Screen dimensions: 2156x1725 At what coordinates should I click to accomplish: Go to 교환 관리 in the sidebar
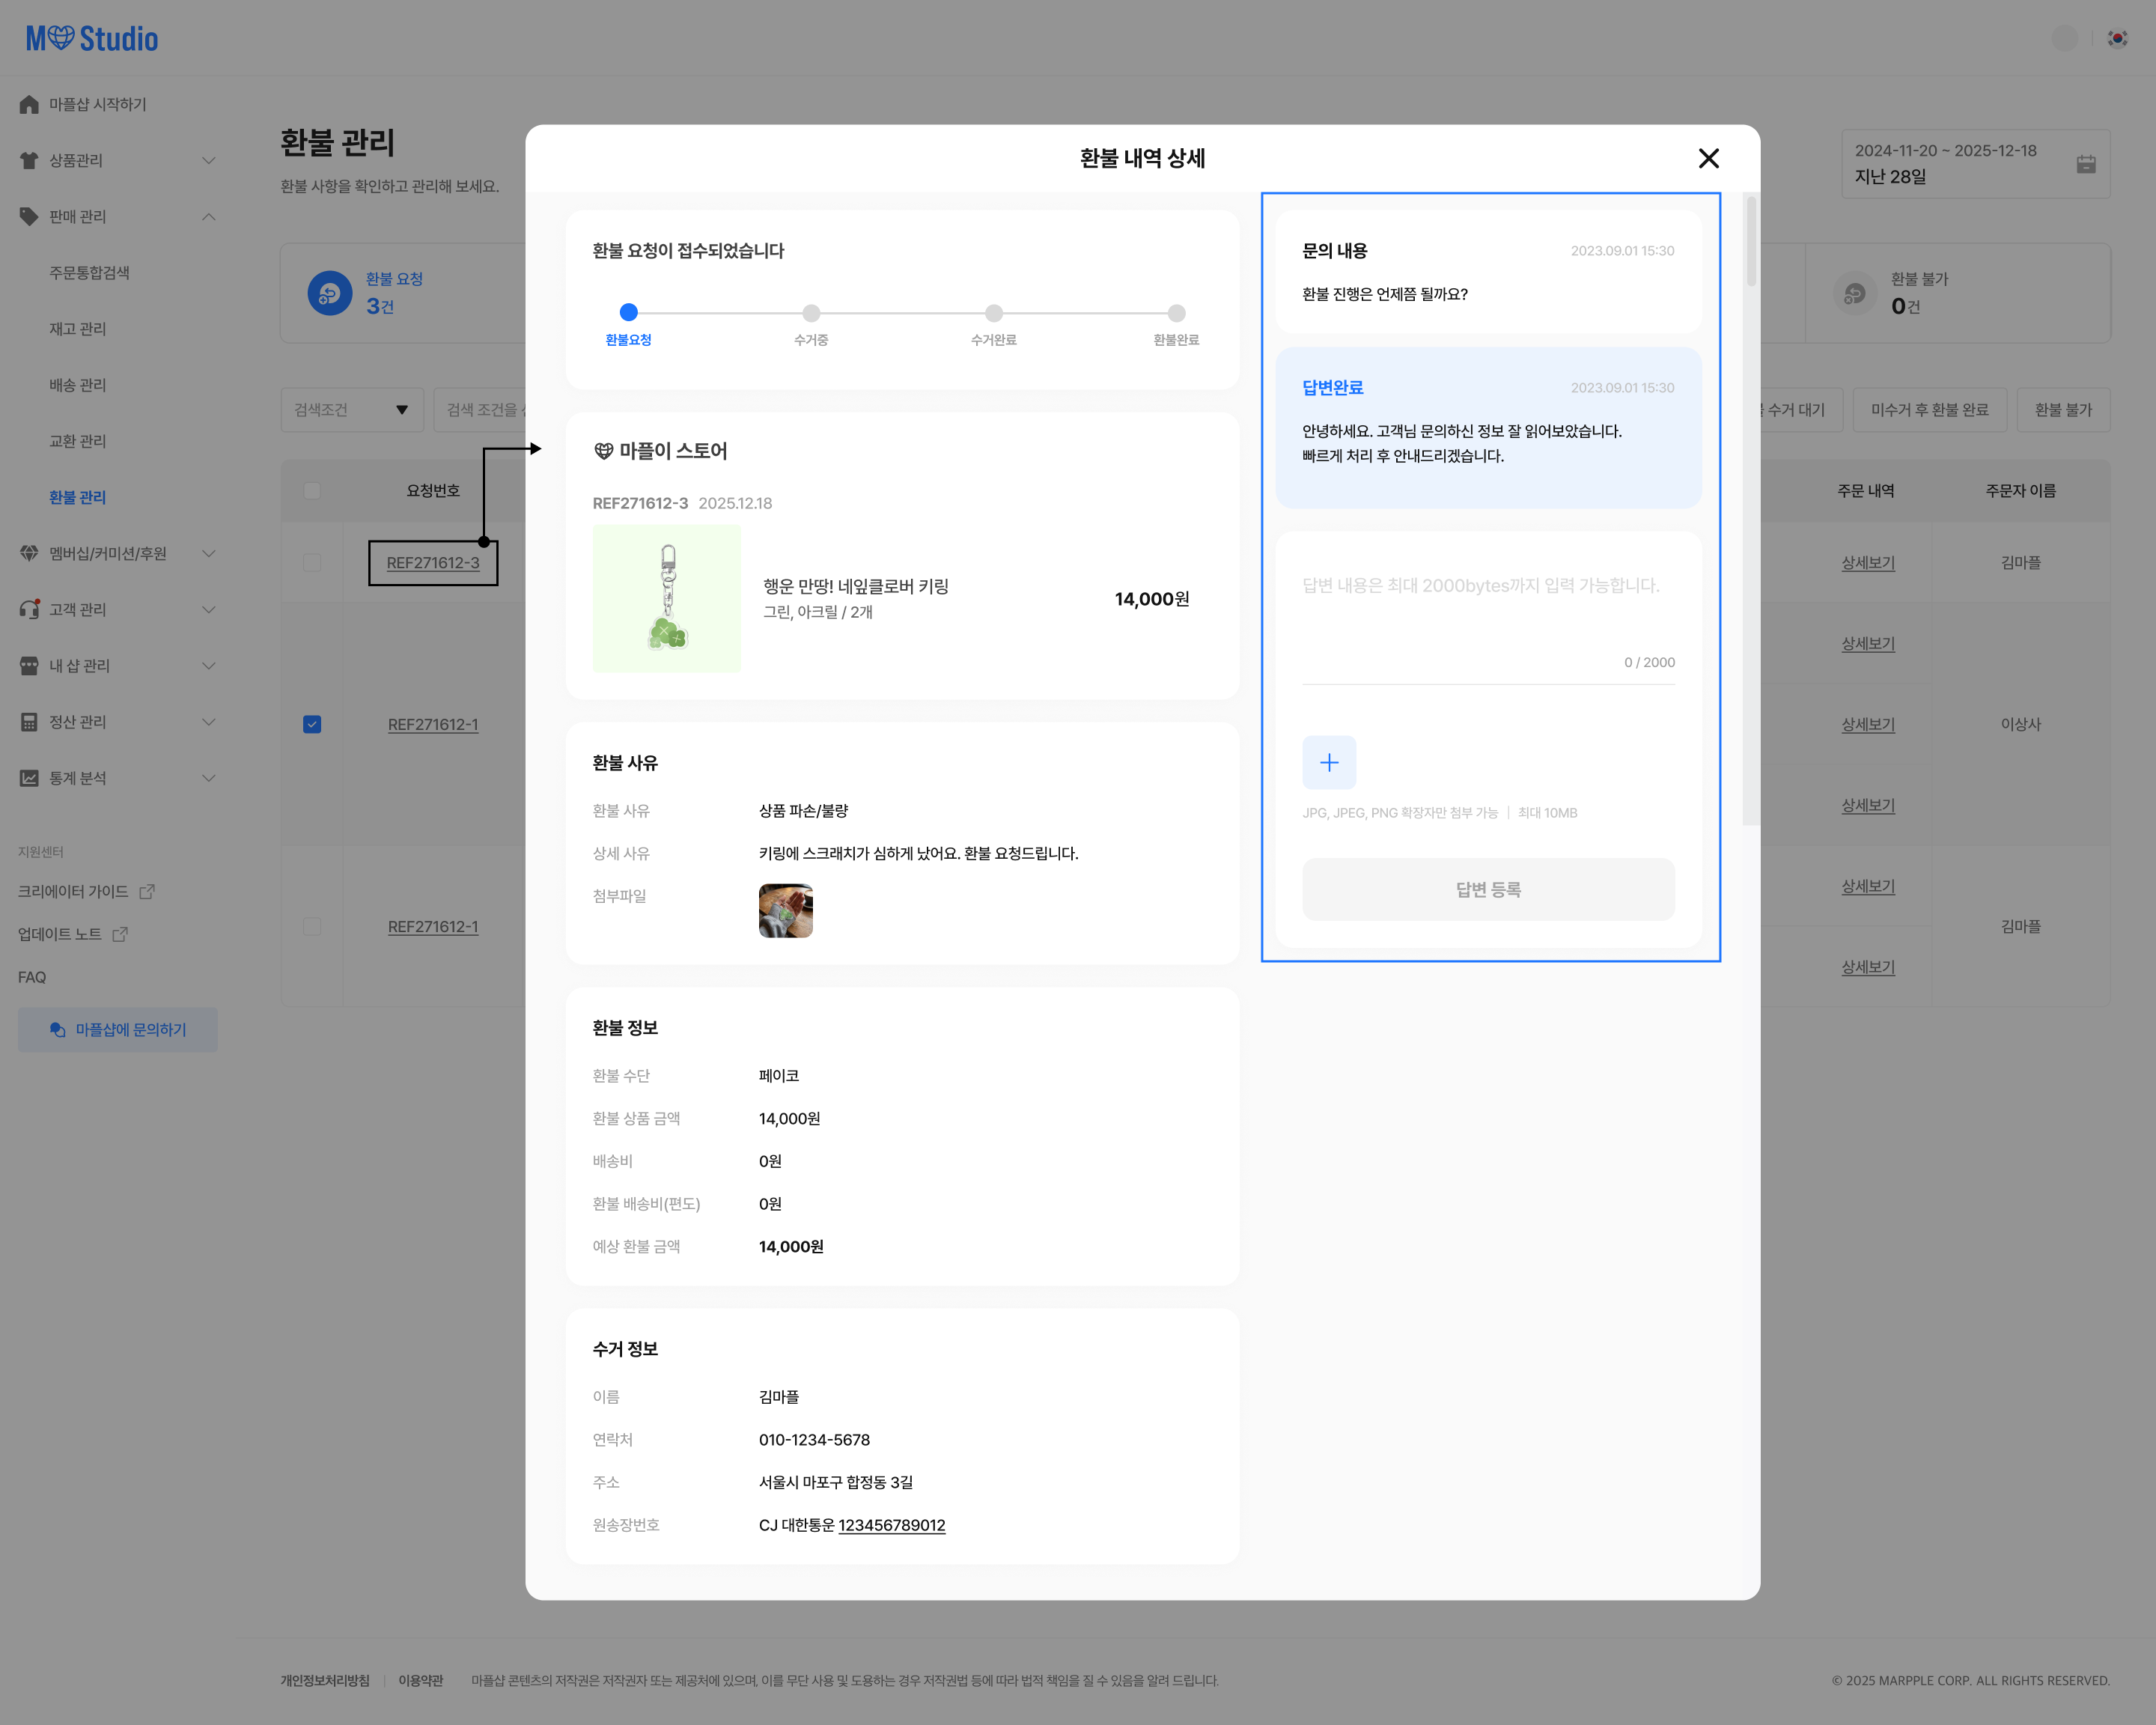tap(77, 441)
